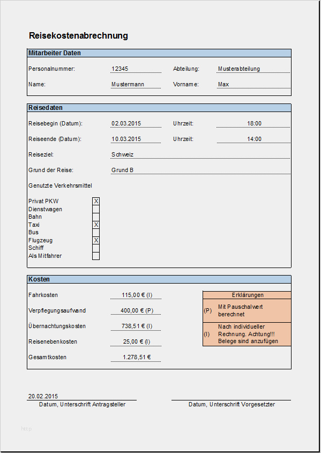This screenshot has height=453, width=321.
Task: Enable the Als Mitfahrer checkbox
Action: (96, 256)
